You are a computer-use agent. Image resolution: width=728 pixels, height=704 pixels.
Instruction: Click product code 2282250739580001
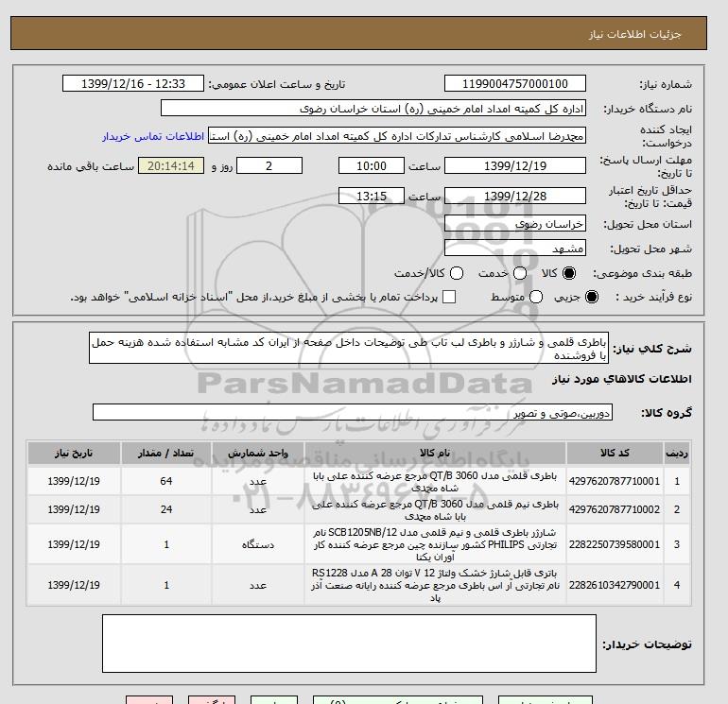coord(615,544)
